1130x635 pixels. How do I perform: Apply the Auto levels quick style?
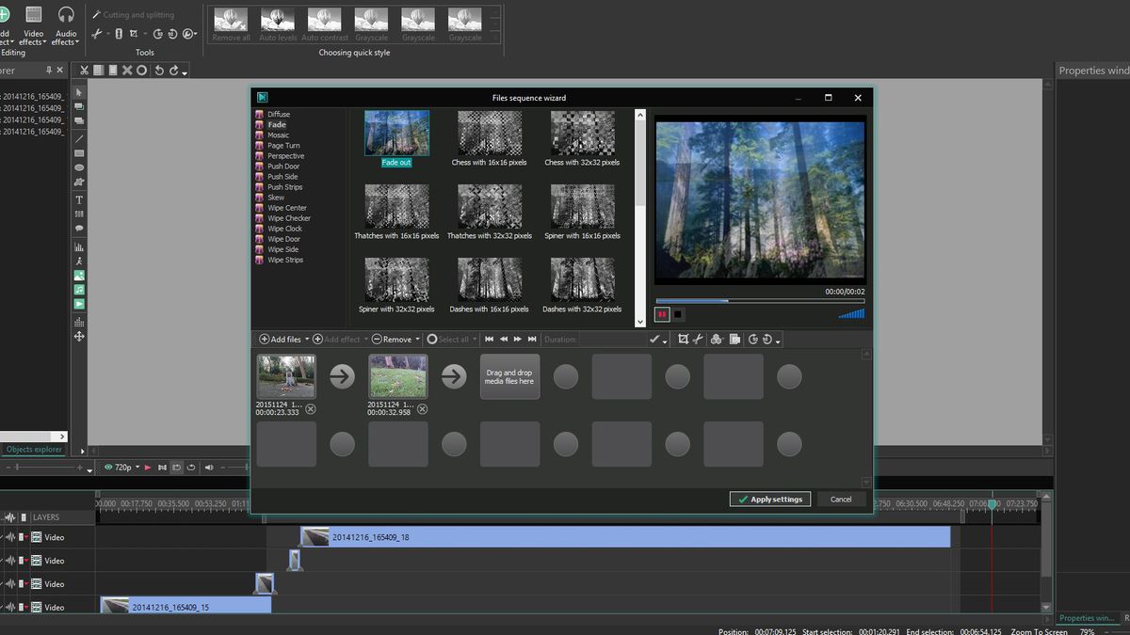click(277, 21)
